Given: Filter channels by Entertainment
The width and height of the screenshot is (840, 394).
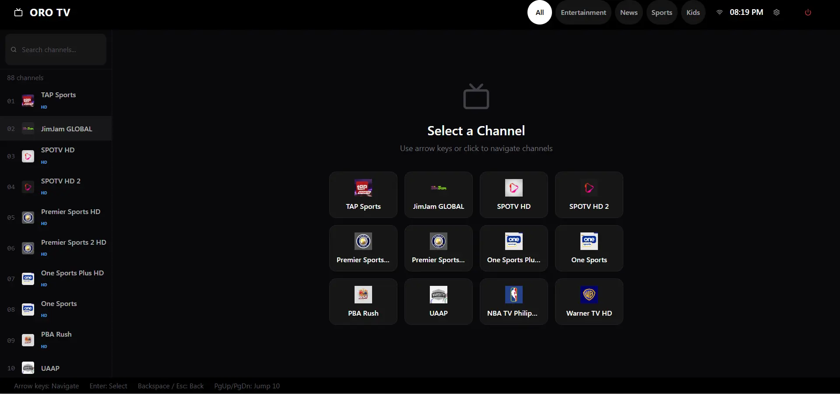Looking at the screenshot, I should click(583, 12).
